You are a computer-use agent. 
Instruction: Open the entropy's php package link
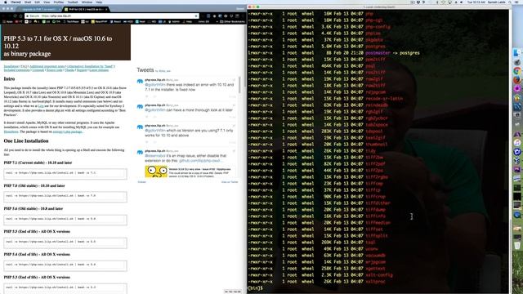click(68, 131)
